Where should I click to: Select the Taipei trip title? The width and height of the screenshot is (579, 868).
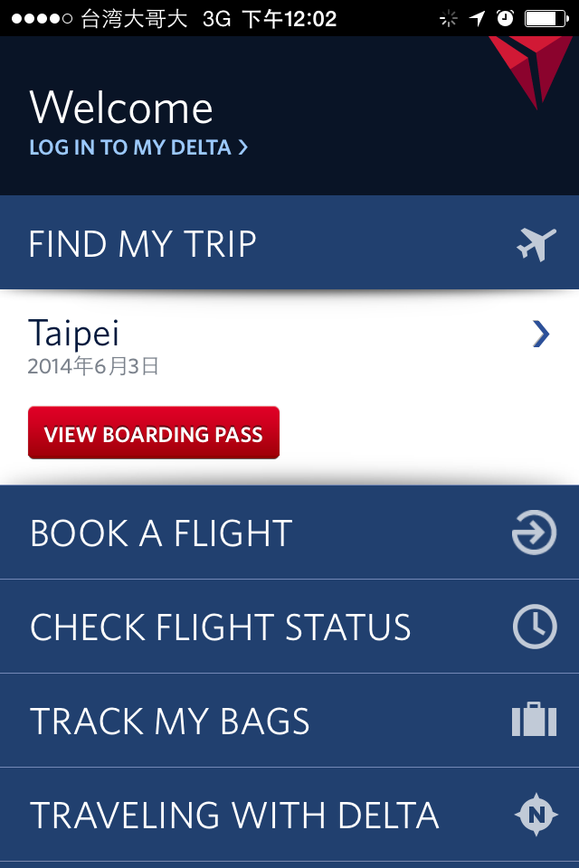(x=73, y=333)
